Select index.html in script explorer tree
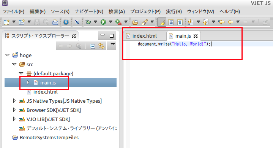Screen dimensions: 273x148 click(46, 92)
